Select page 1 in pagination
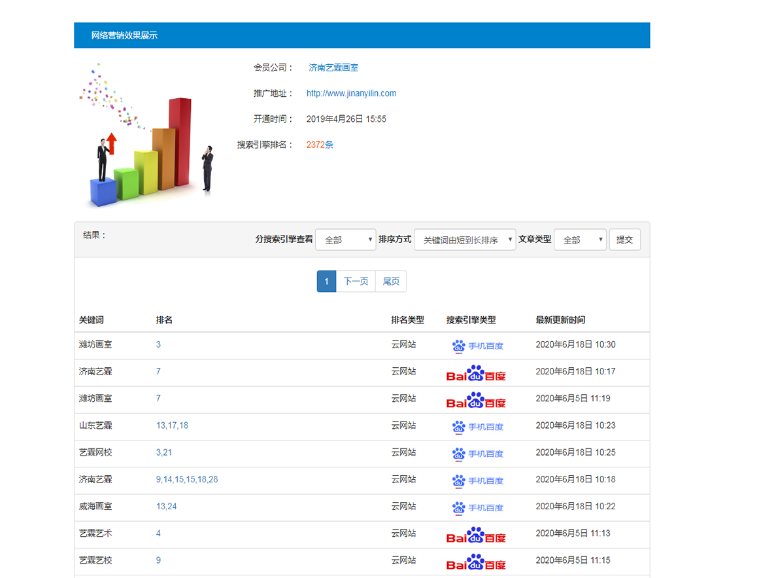759x578 pixels. click(326, 281)
